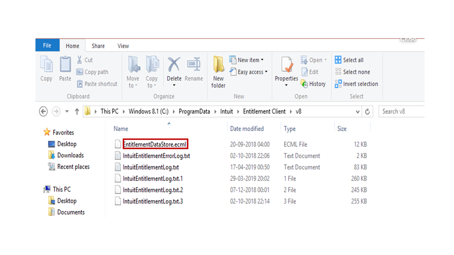The height and width of the screenshot is (255, 454).
Task: Select file IntuitEntitlementErrorLog.txt
Action: pyautogui.click(x=156, y=156)
